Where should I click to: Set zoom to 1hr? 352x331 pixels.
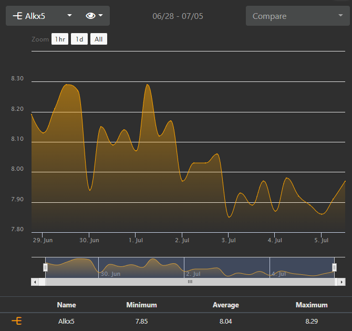pyautogui.click(x=60, y=39)
